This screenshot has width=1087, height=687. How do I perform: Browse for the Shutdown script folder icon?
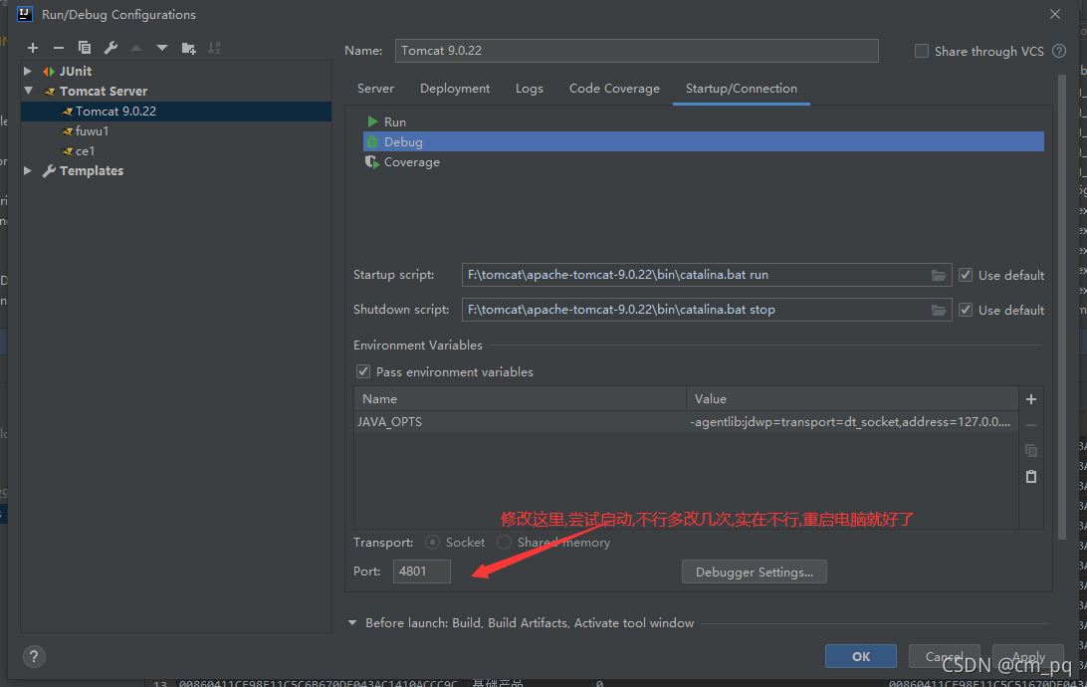coord(938,310)
